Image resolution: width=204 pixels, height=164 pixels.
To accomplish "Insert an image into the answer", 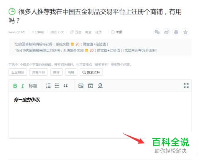I will 81,86.
